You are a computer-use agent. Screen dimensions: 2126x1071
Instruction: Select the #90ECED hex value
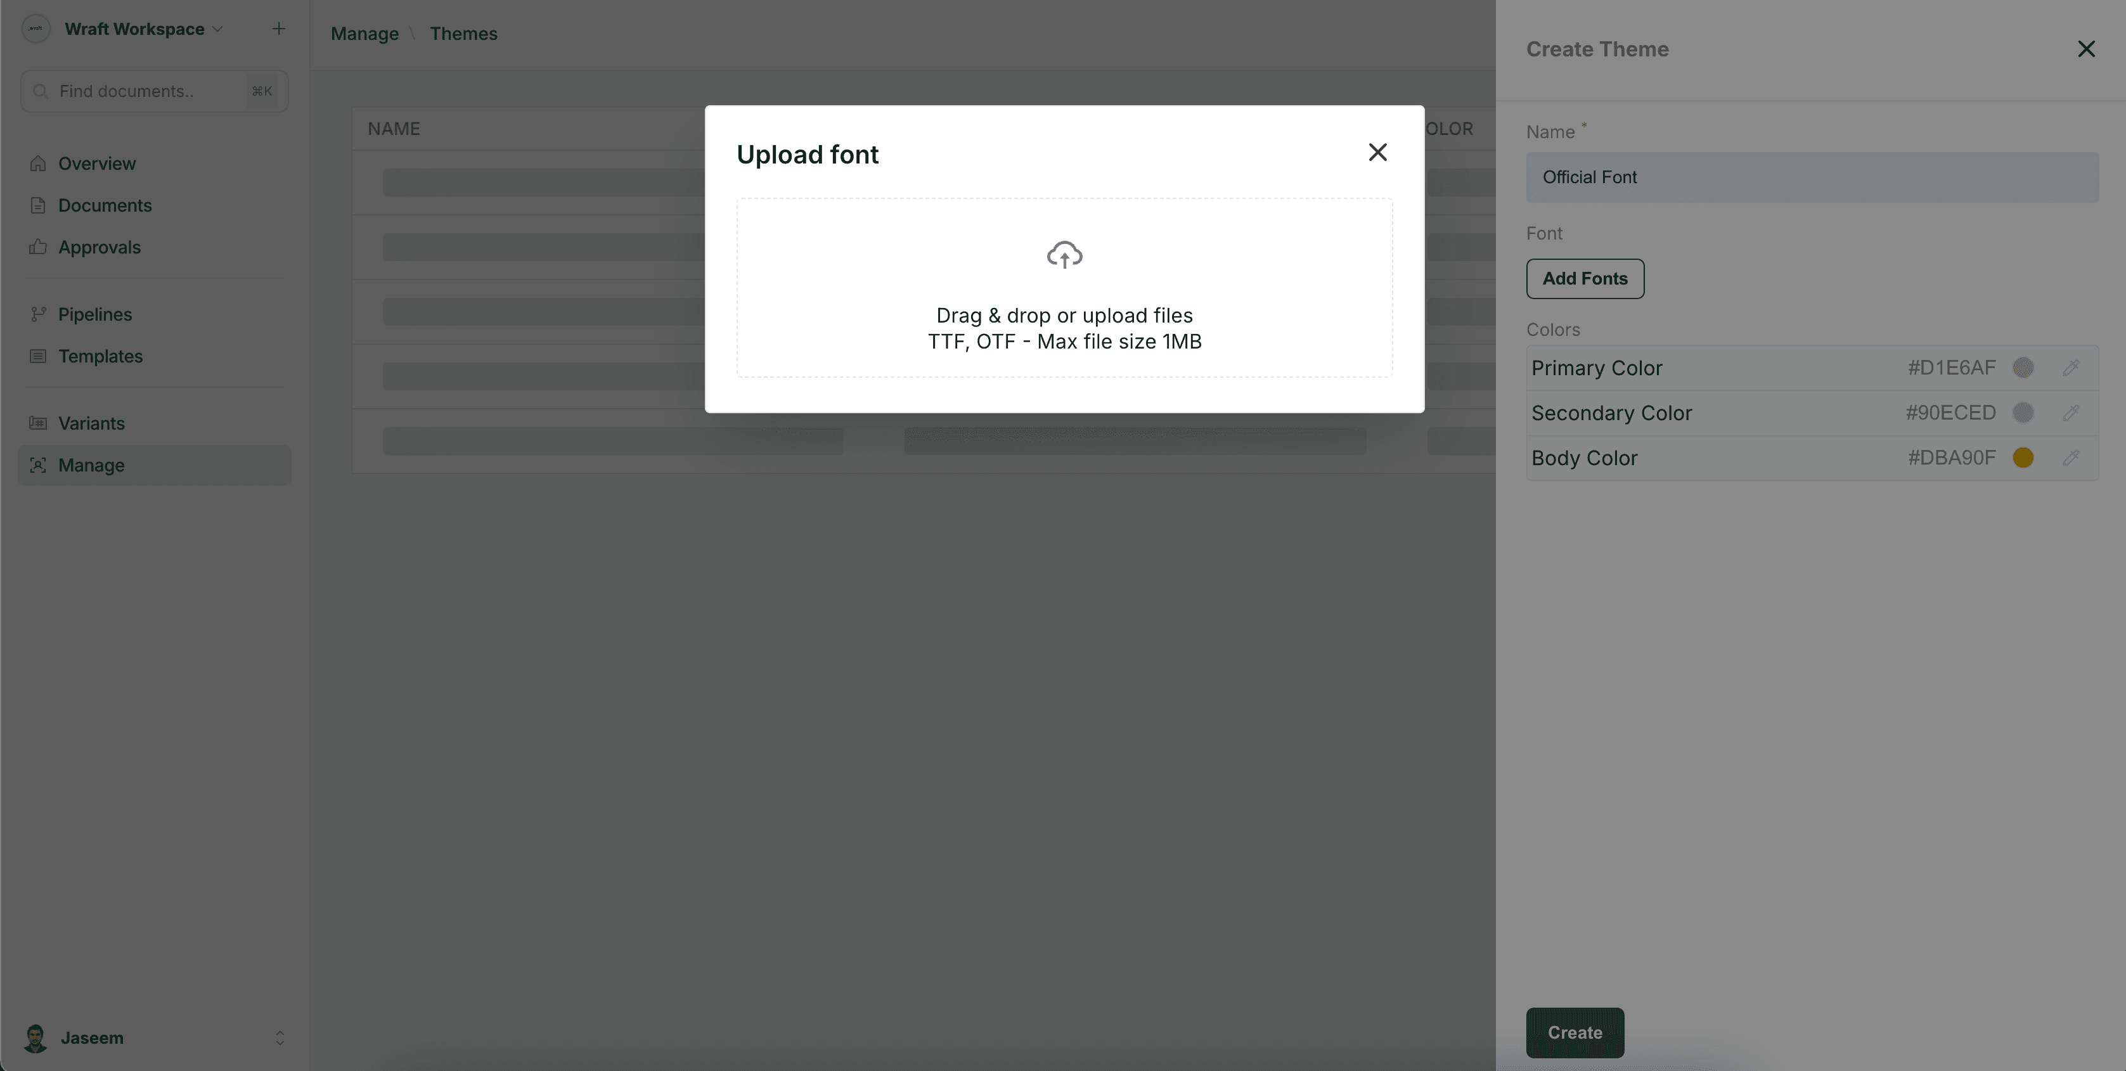tap(1950, 413)
